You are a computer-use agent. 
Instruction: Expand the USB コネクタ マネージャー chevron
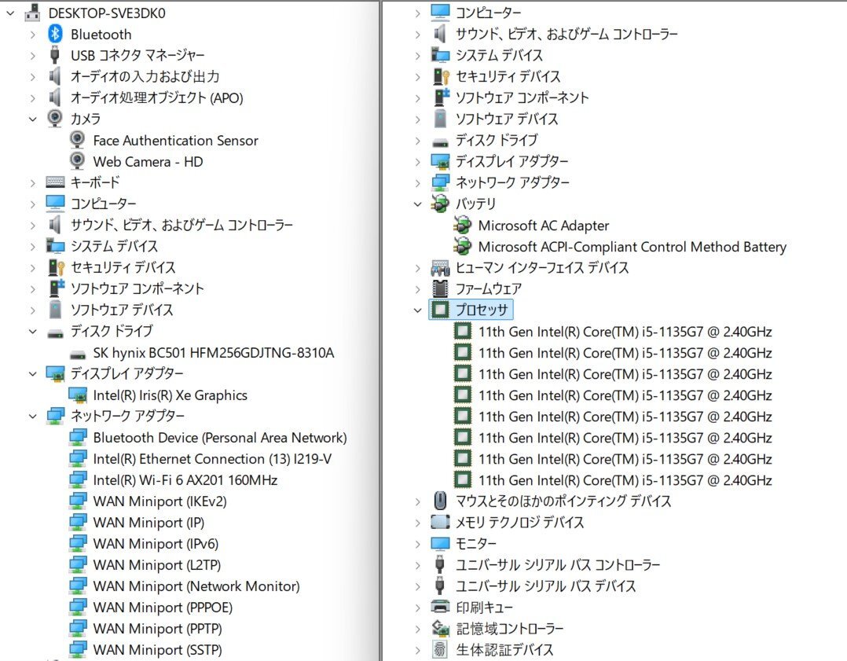pyautogui.click(x=32, y=56)
